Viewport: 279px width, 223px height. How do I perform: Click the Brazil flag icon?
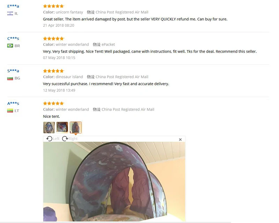click(x=10, y=46)
